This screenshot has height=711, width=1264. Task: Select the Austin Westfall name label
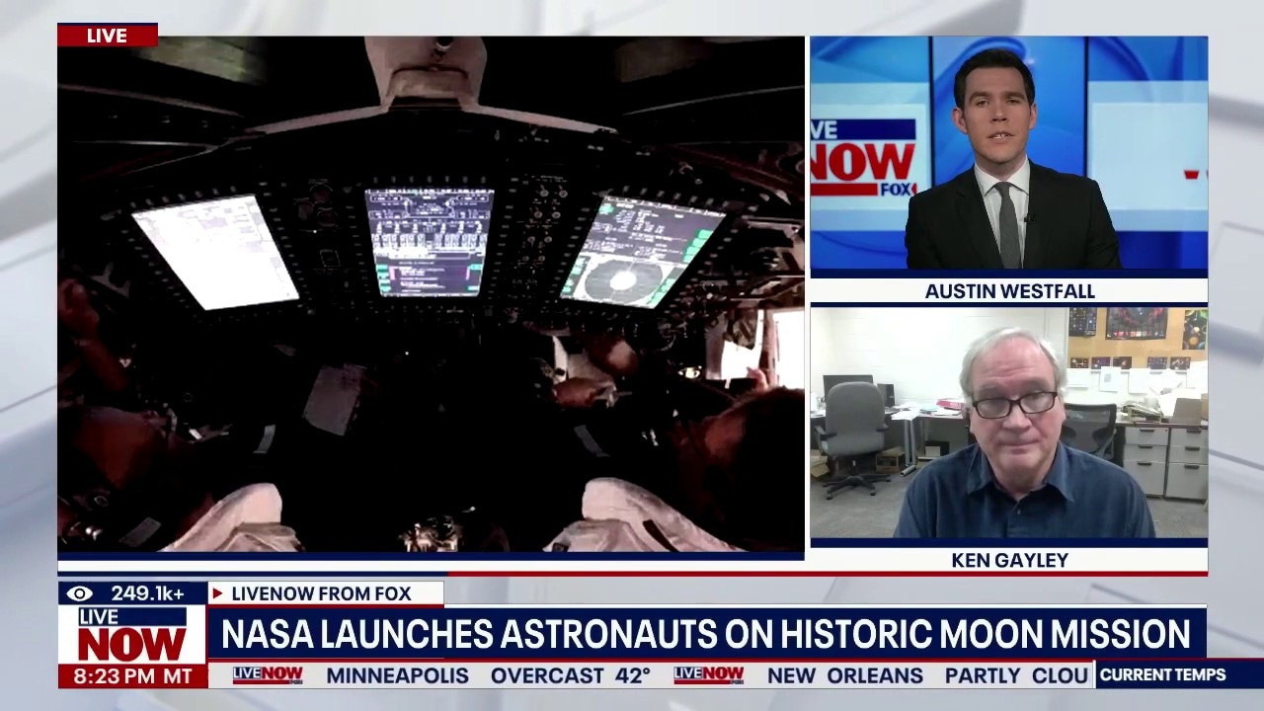pyautogui.click(x=1008, y=291)
